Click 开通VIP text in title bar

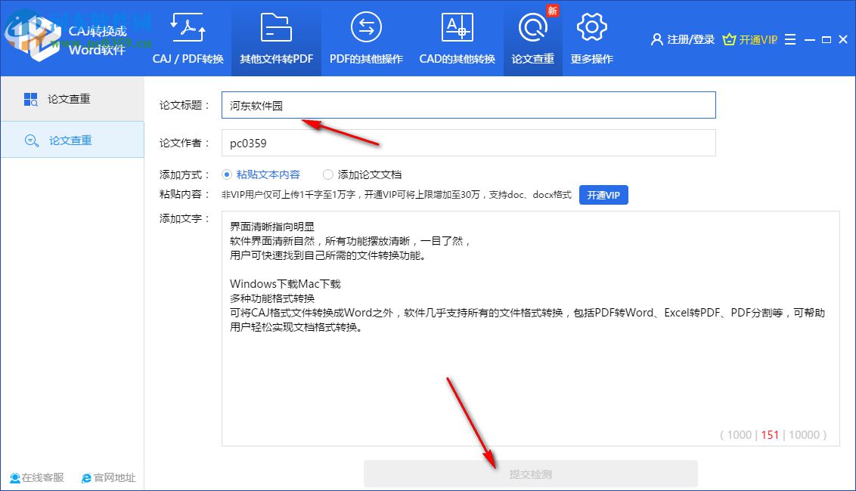[x=758, y=39]
